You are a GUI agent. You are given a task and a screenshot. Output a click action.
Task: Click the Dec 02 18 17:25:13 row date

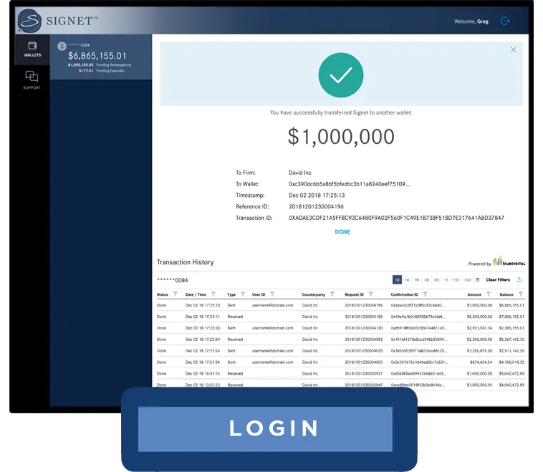(x=203, y=305)
